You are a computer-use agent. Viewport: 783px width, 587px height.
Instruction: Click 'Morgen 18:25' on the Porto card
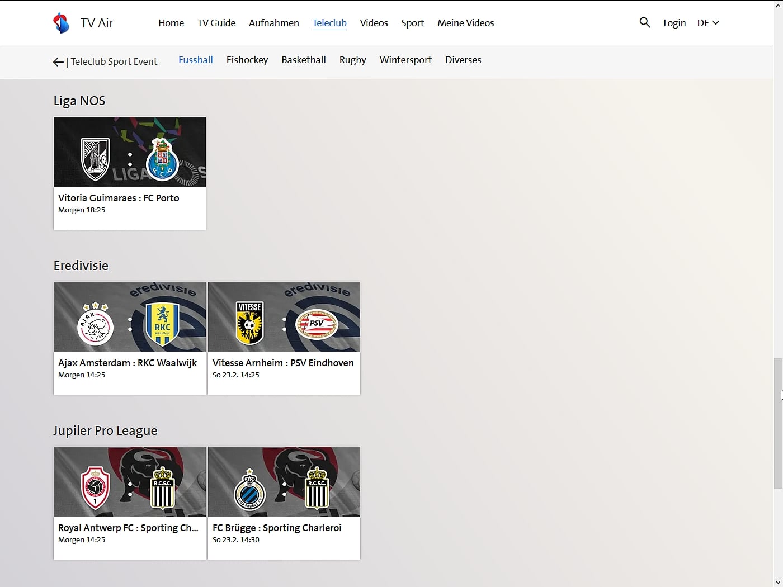coord(82,210)
